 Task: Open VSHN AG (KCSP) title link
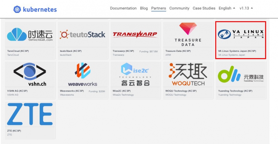coord(18,91)
